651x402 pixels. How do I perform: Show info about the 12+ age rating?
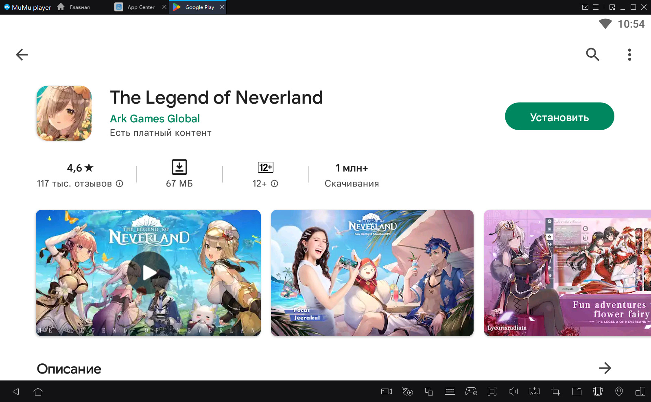pyautogui.click(x=275, y=184)
